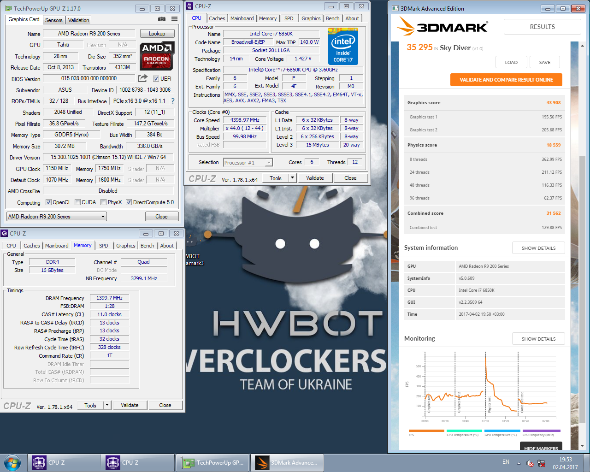Open the About tab in the lower CPU-Z window

point(167,246)
